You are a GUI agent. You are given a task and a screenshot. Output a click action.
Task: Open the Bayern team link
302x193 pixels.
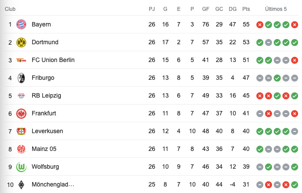(41, 24)
